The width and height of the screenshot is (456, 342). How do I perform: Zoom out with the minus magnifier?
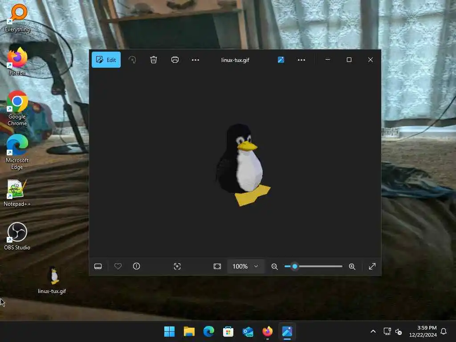(274, 266)
